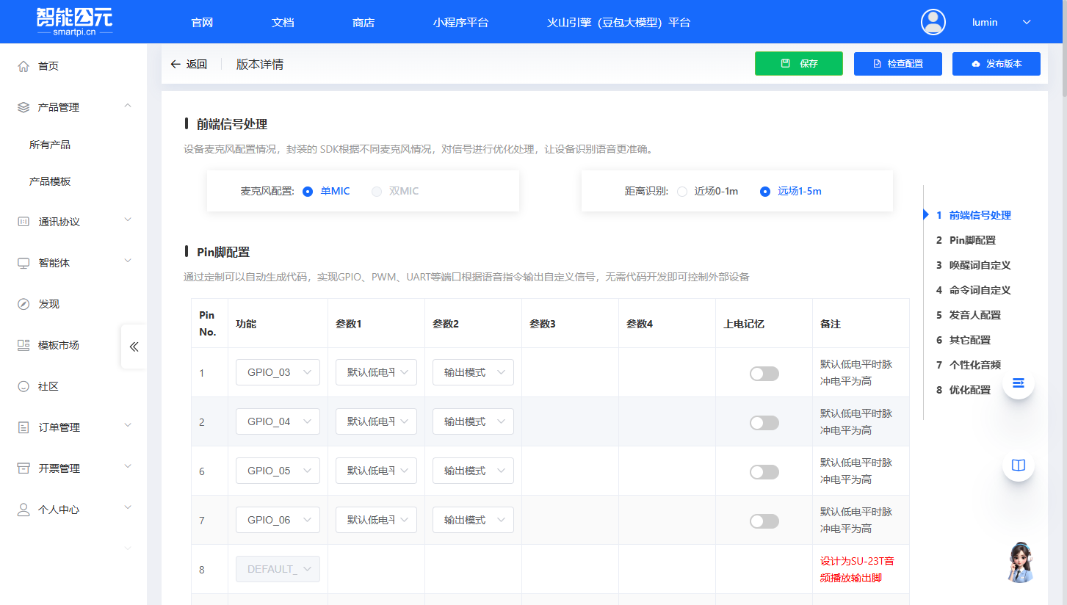Screen dimensions: 1067x605
Task: Enable 上电记忆 toggle for Pin 1
Action: point(764,373)
